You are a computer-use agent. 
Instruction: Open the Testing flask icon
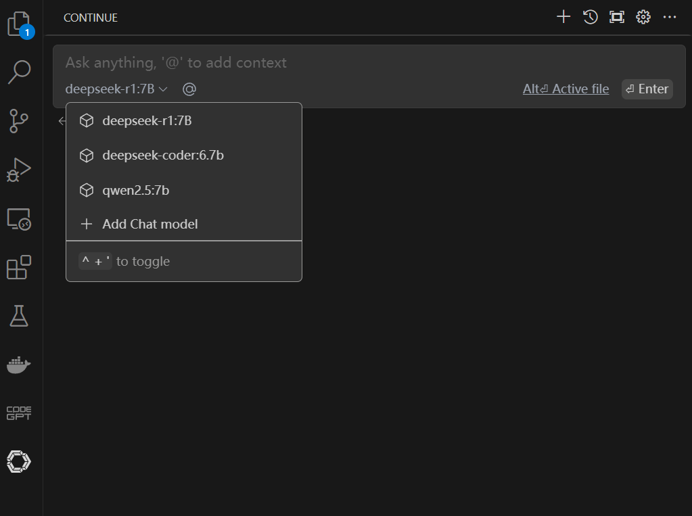tap(19, 316)
